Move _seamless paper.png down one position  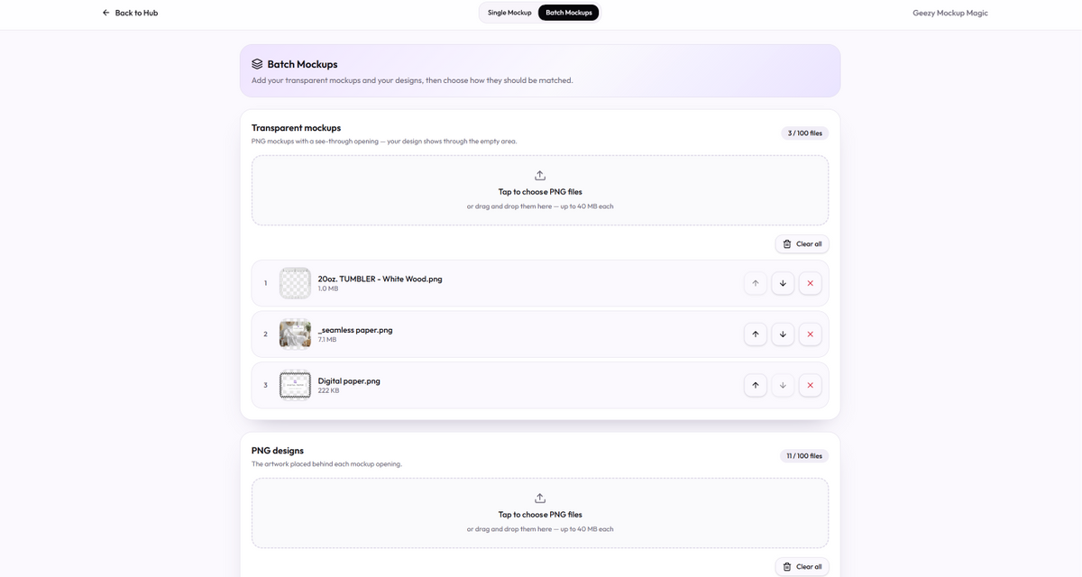pos(783,334)
